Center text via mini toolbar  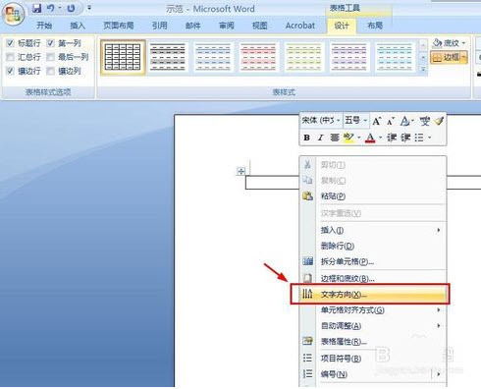[x=334, y=138]
